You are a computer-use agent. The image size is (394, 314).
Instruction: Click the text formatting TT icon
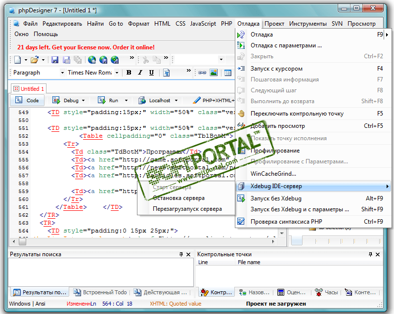click(x=166, y=73)
